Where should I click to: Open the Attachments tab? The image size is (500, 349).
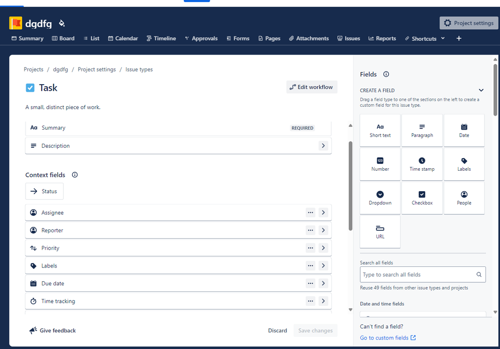coord(309,38)
